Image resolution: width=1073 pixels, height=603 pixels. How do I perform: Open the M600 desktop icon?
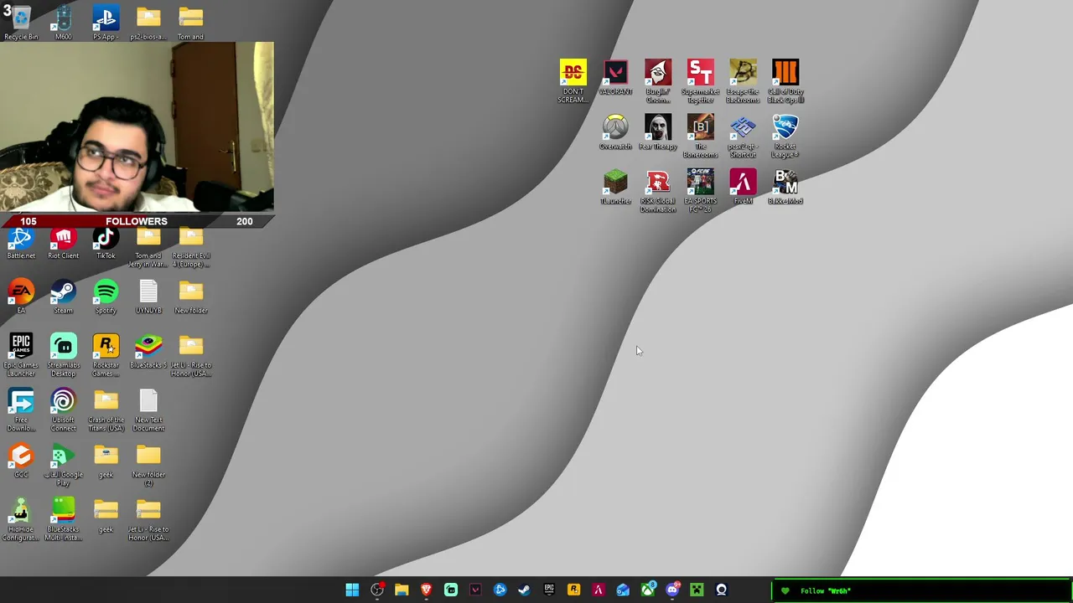pyautogui.click(x=64, y=20)
